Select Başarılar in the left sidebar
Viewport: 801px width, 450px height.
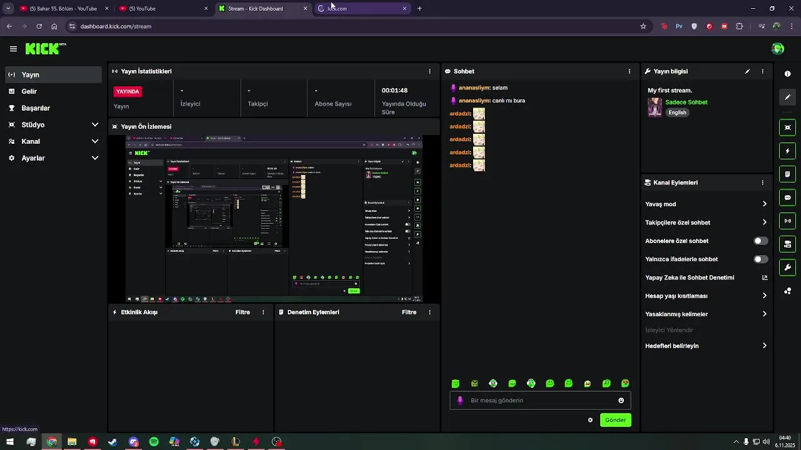pyautogui.click(x=53, y=108)
